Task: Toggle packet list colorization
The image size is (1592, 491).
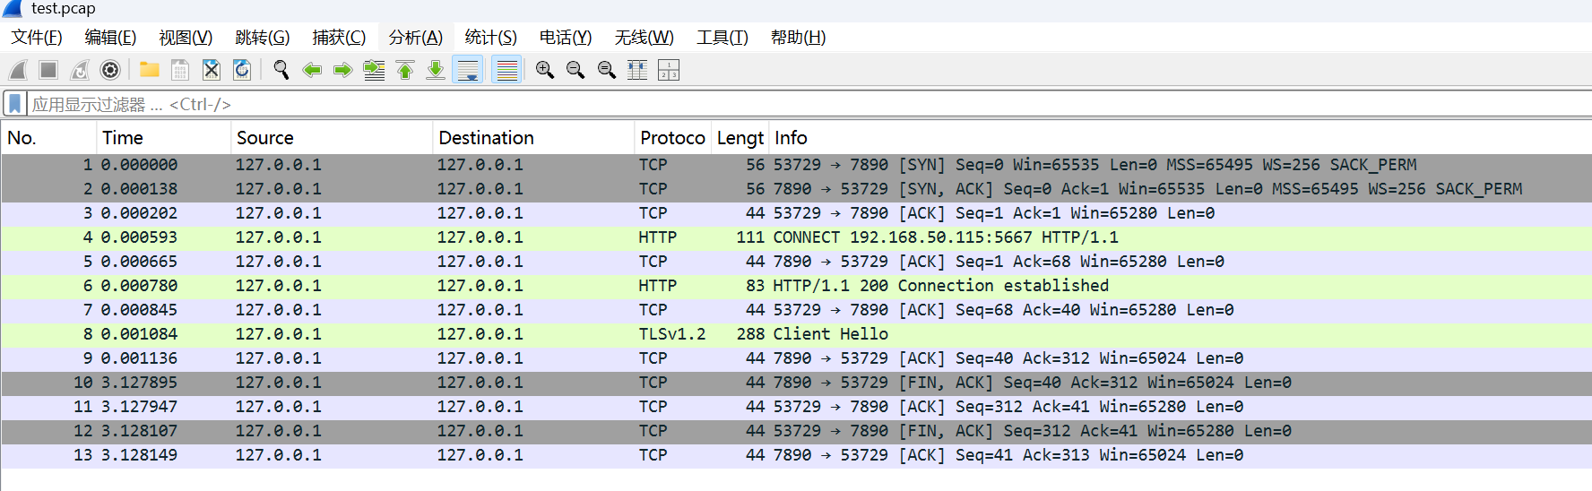Action: [x=506, y=70]
